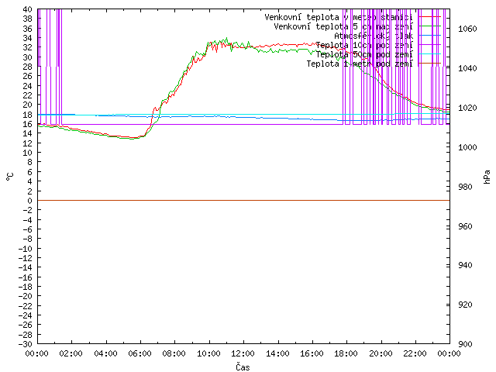Click the 'hPa' right axis title
Image resolution: width=496 pixels, height=372 pixels.
(x=487, y=177)
